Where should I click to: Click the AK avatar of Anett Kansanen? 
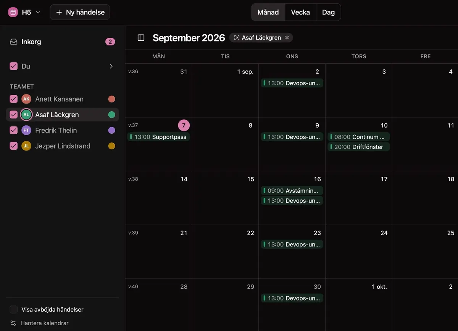[26, 99]
